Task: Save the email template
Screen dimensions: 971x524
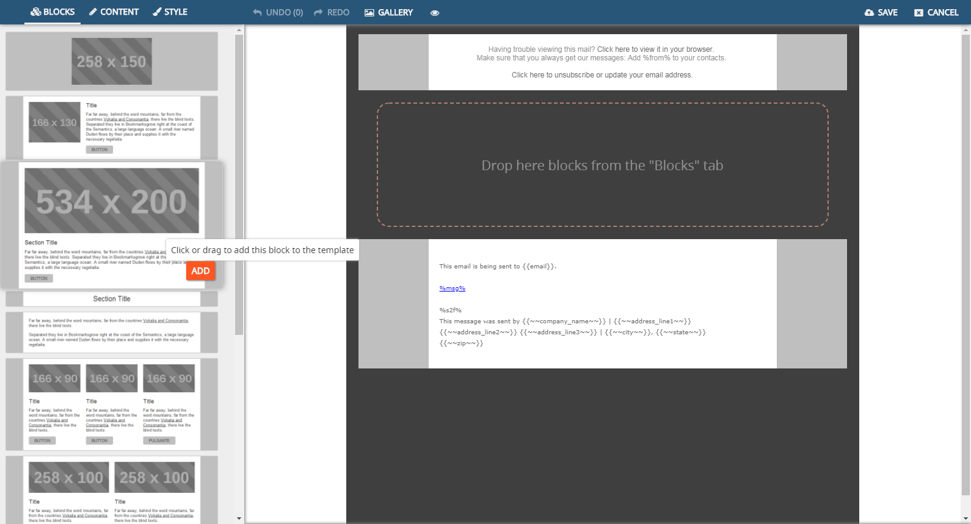Action: pyautogui.click(x=881, y=12)
